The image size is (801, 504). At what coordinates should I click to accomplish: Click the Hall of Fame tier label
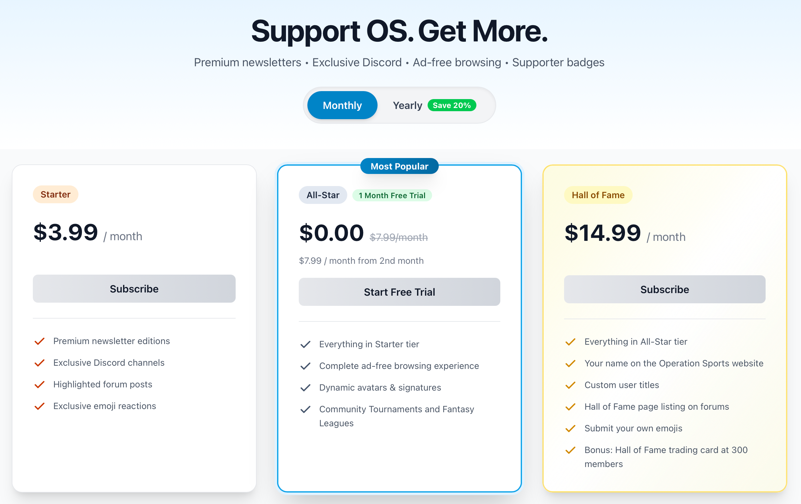coord(598,195)
